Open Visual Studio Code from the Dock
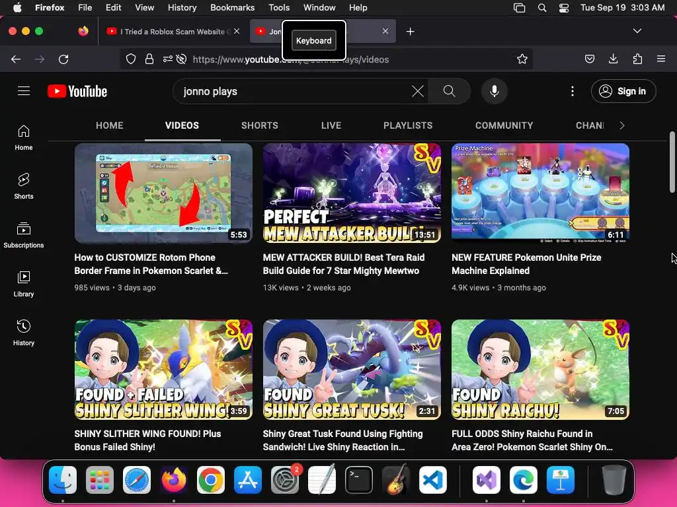Image resolution: width=677 pixels, height=507 pixels. point(432,480)
